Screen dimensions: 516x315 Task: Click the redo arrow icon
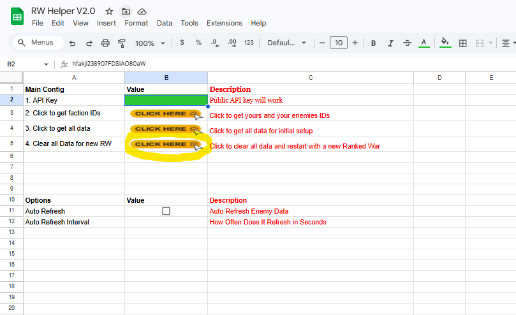point(89,43)
